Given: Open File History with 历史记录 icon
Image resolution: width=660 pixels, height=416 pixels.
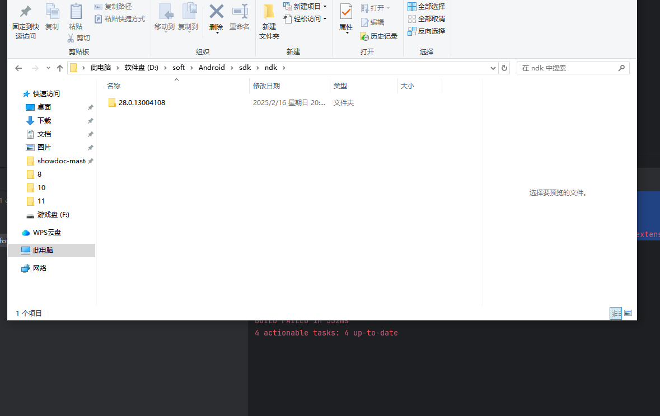Looking at the screenshot, I should (379, 36).
